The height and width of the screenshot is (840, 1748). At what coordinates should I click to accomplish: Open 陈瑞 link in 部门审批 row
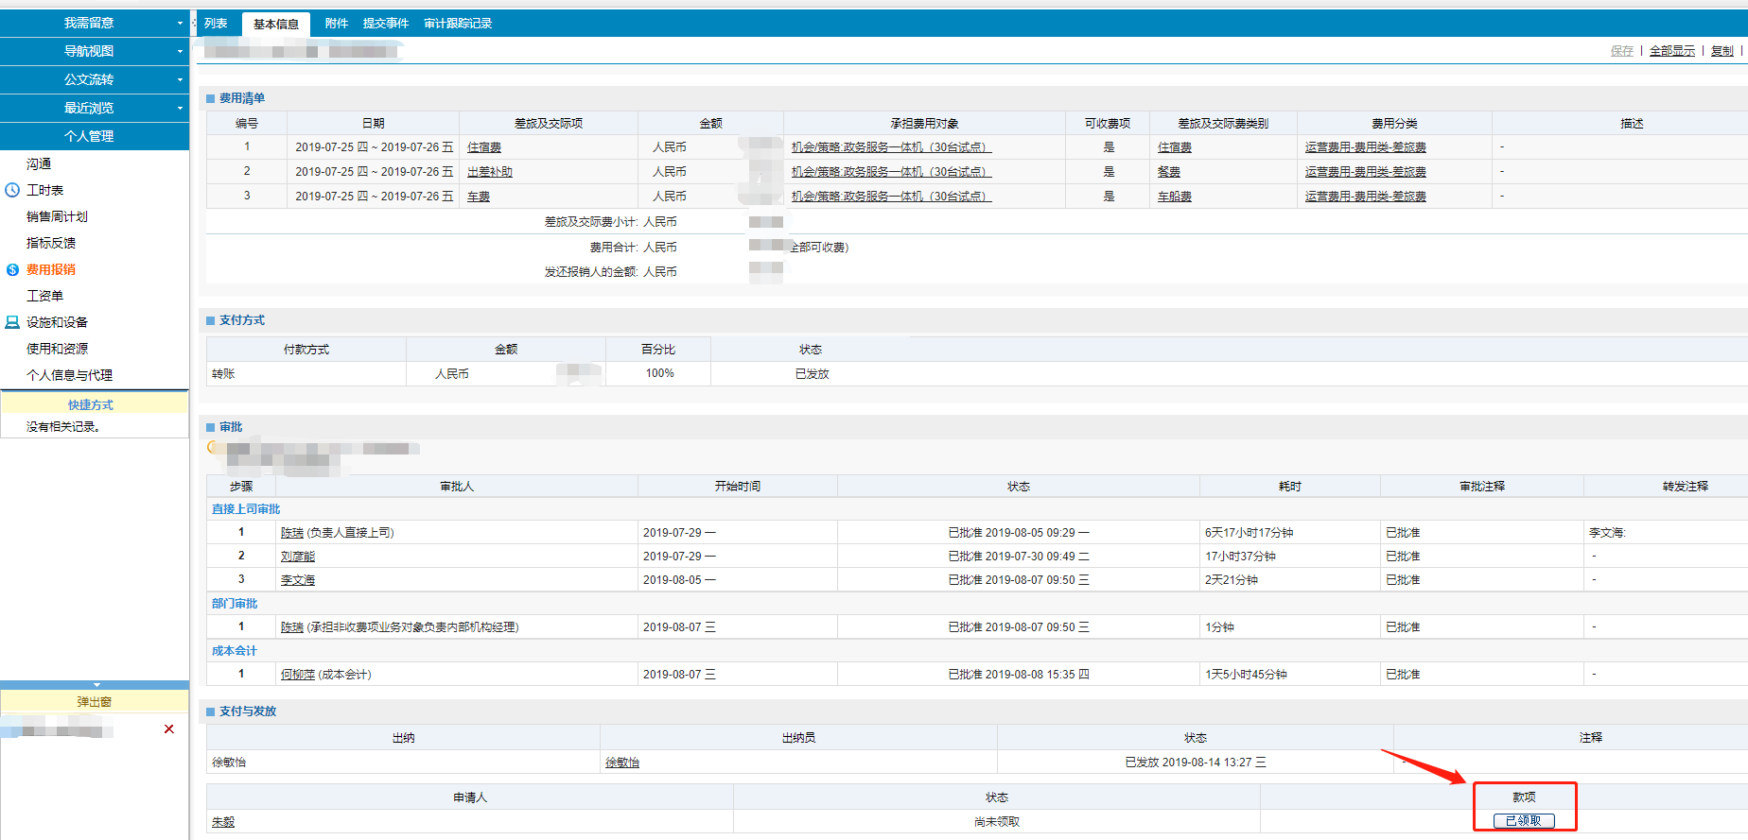click(292, 627)
